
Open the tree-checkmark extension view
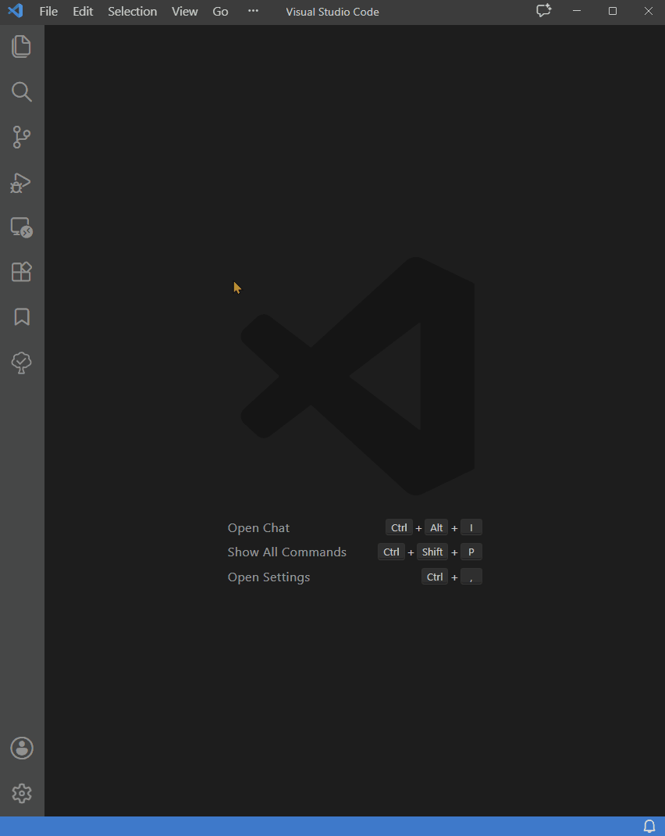point(21,363)
